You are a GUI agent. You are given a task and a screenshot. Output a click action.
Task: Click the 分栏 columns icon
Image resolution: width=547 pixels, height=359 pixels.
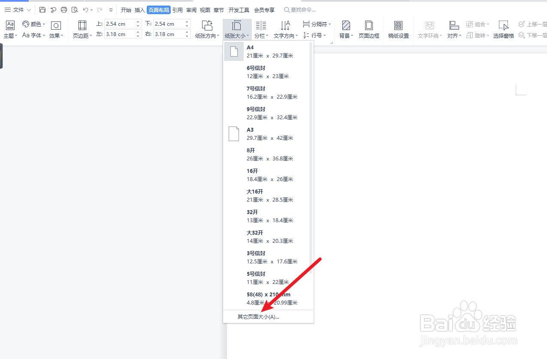coord(260,25)
